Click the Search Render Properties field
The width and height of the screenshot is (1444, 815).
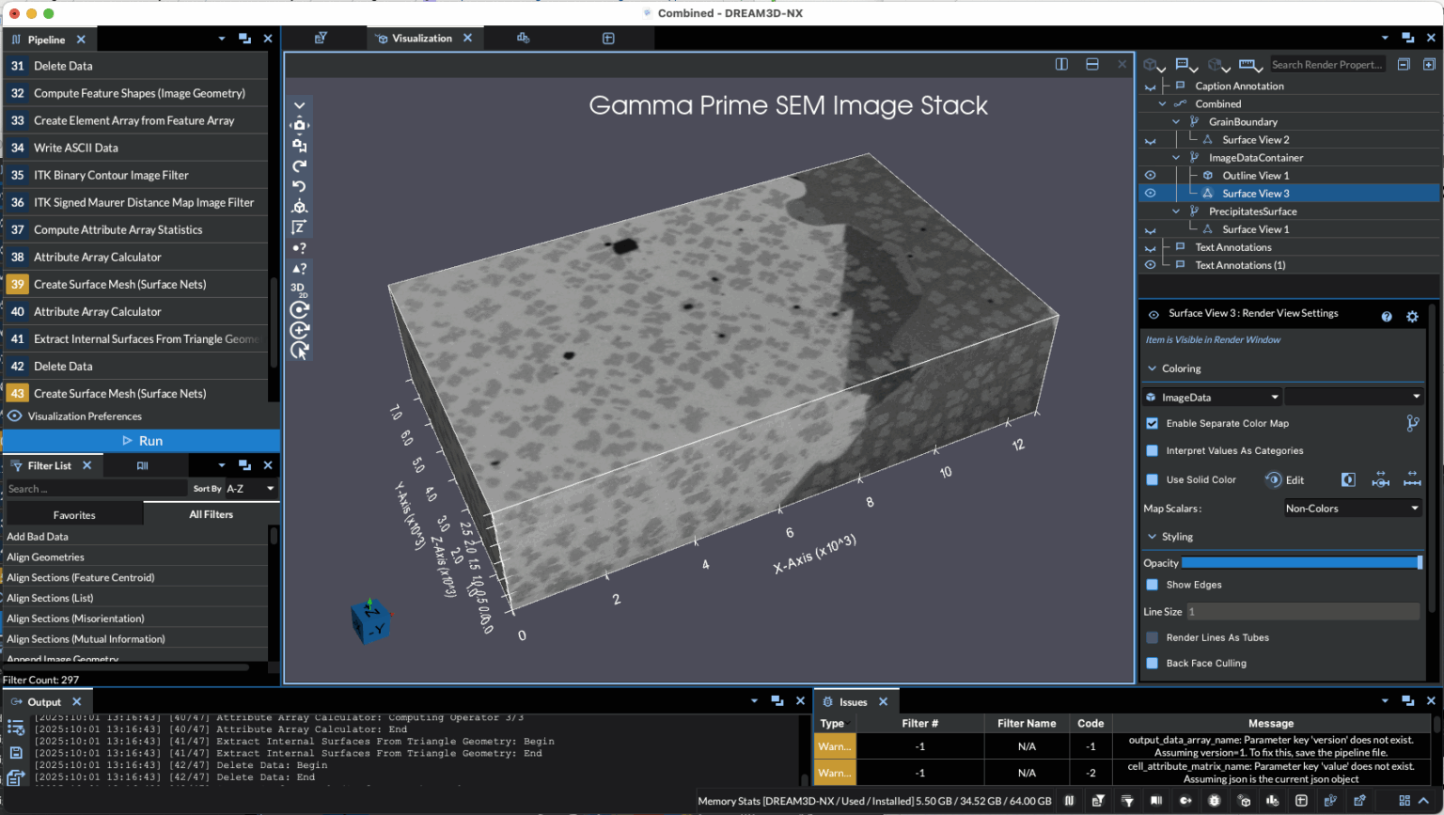pos(1327,64)
